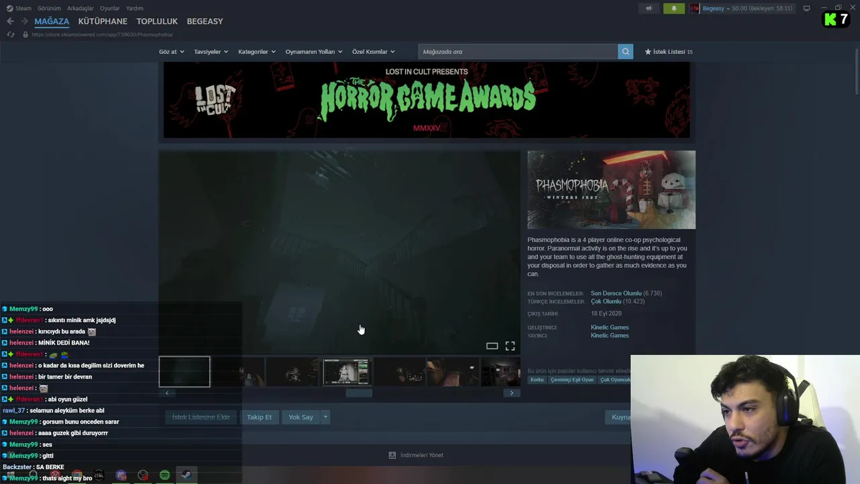Open Oynamanın Yolları dropdown
The image size is (860, 484).
point(314,52)
